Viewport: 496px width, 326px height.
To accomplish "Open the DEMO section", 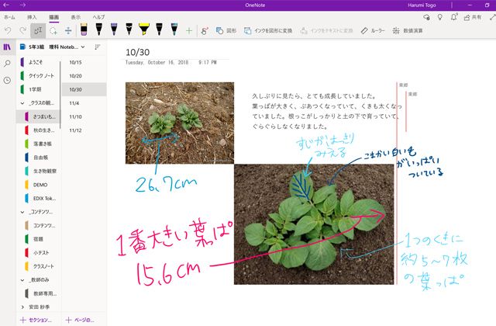I will tap(38, 185).
